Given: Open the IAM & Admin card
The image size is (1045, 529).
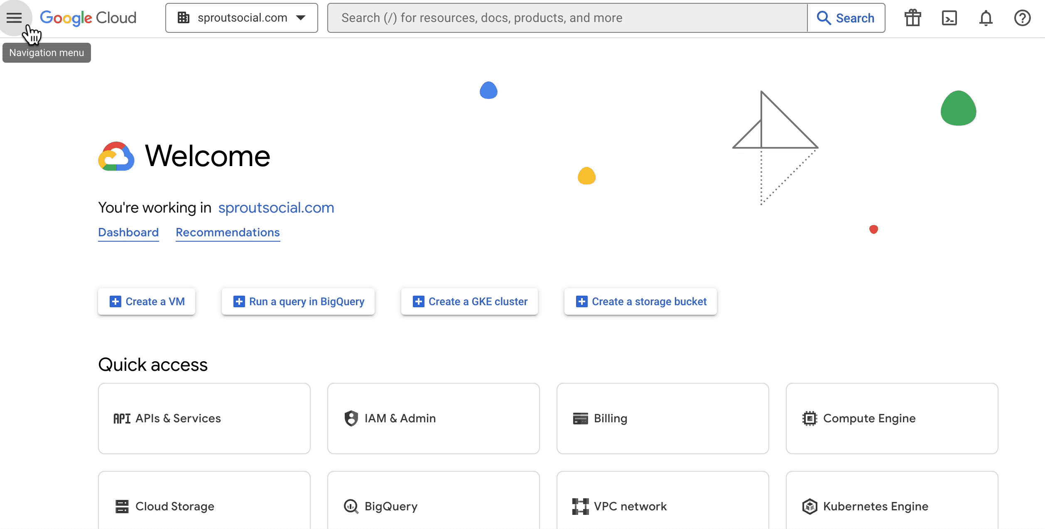Looking at the screenshot, I should click(x=433, y=418).
